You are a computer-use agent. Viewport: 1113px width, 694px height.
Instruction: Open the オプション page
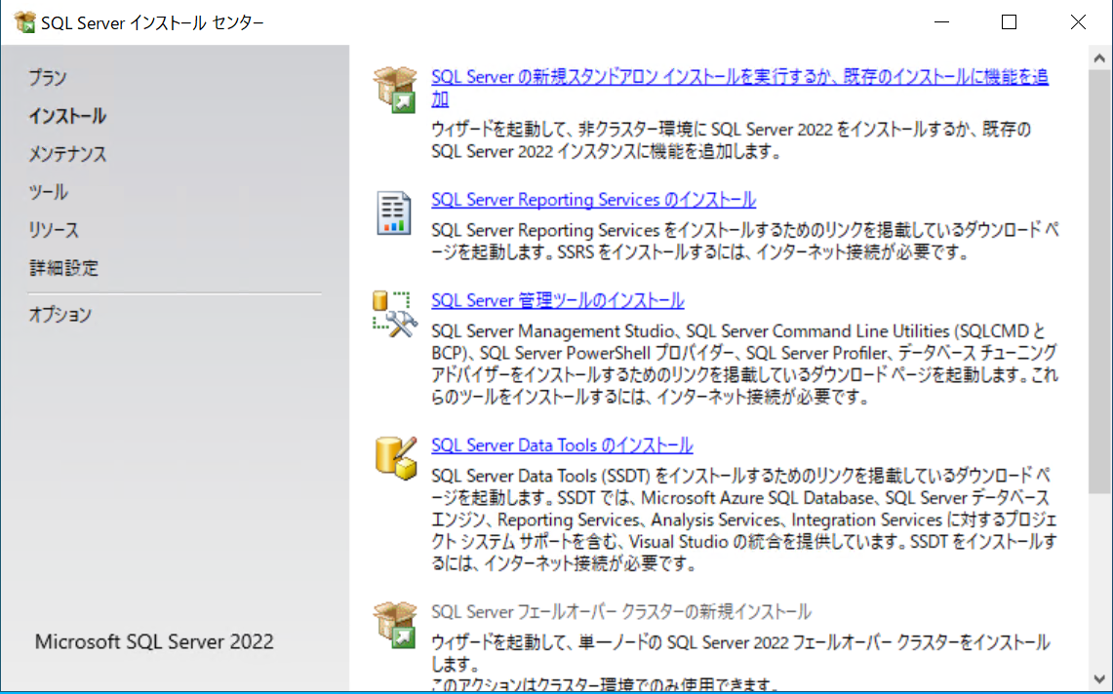pos(60,315)
